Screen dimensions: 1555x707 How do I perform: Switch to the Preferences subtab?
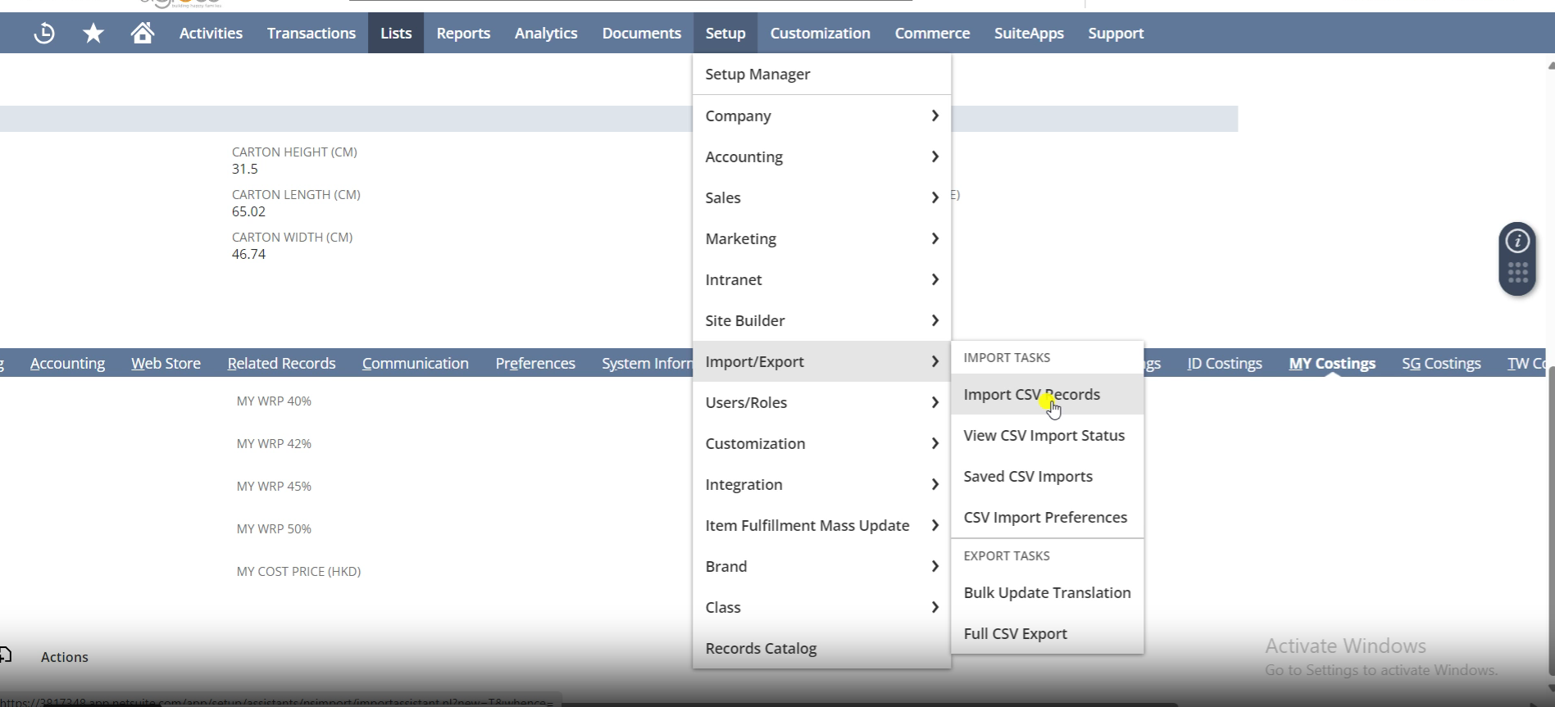tap(535, 363)
